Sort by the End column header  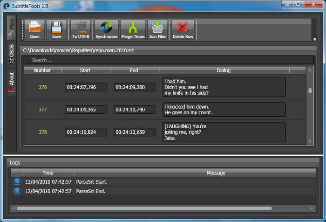pos(134,70)
